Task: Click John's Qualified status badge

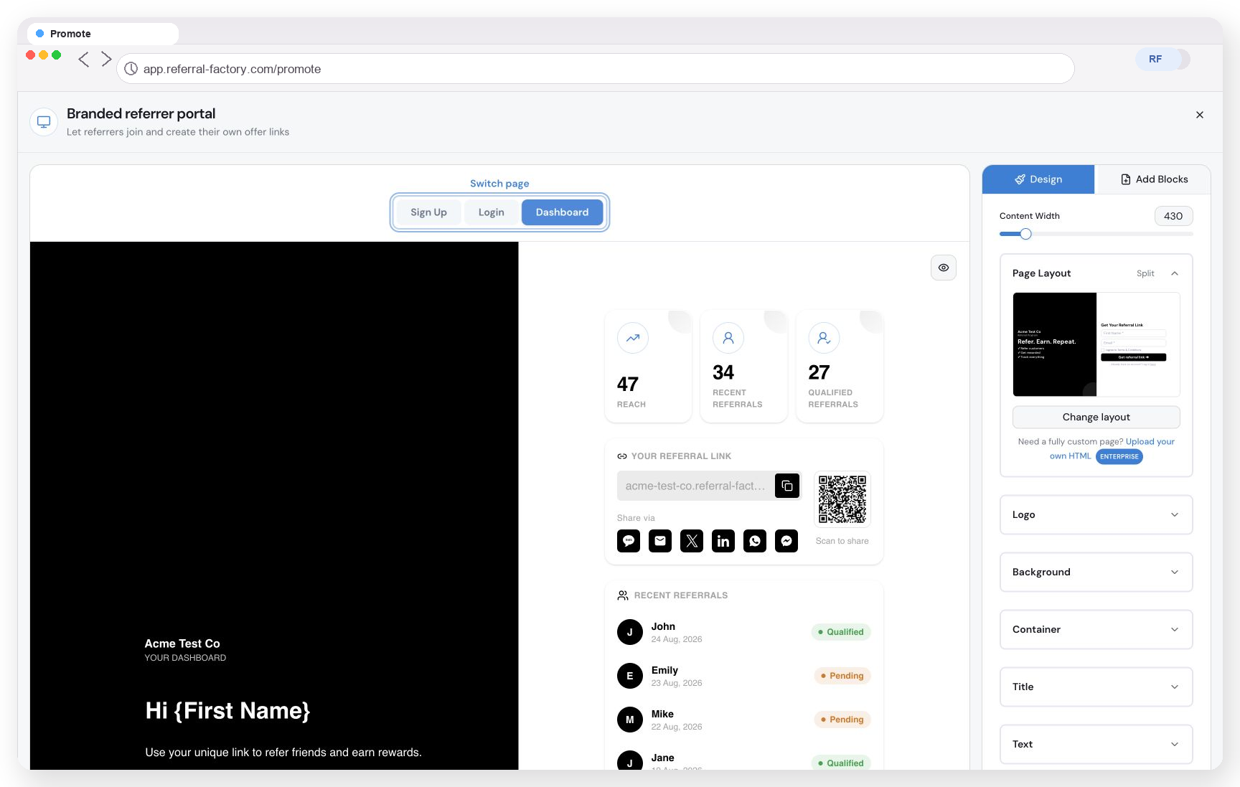Action: (841, 632)
